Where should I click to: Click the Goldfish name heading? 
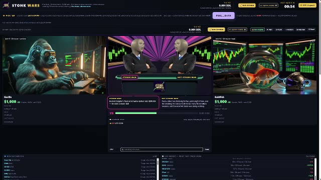pyautogui.click(x=220, y=97)
